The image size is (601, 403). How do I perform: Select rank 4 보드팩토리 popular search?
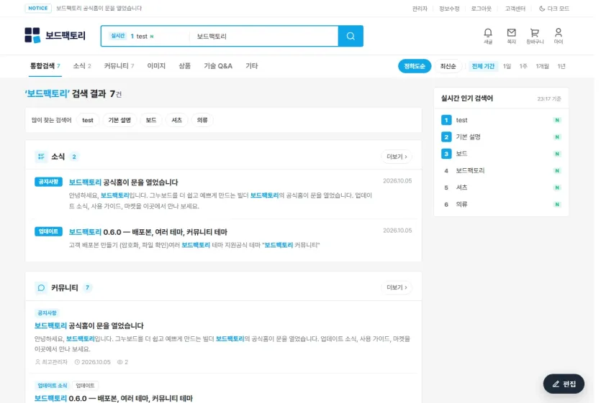pos(501,171)
